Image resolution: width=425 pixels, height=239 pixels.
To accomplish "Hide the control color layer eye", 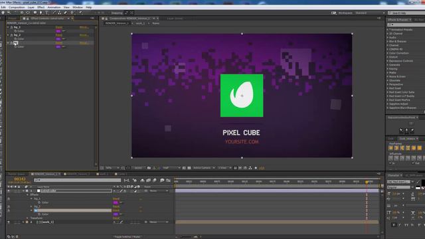I will [9, 191].
